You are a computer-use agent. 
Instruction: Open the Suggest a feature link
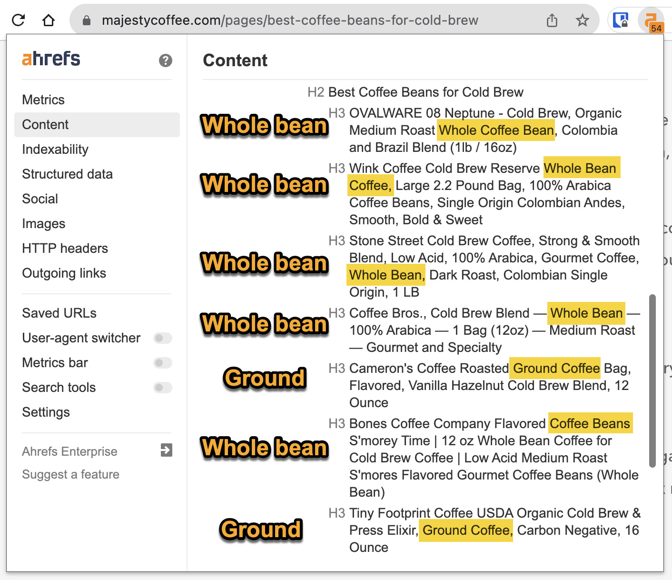(70, 474)
